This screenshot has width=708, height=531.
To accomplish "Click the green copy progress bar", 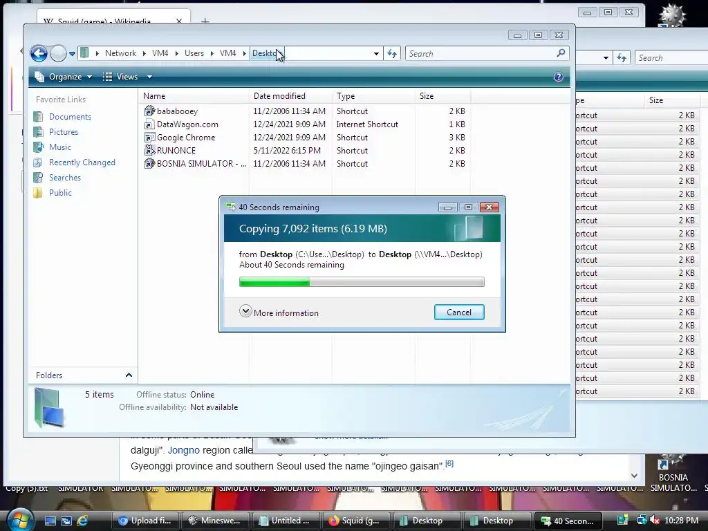I will (362, 282).
